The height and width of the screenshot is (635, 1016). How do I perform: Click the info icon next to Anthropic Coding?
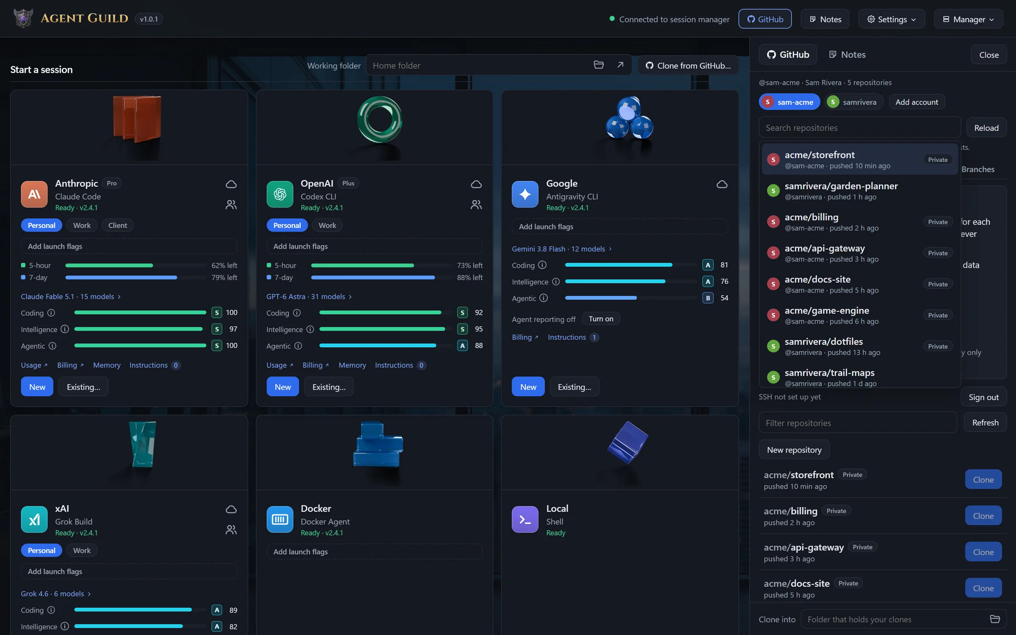(x=51, y=313)
